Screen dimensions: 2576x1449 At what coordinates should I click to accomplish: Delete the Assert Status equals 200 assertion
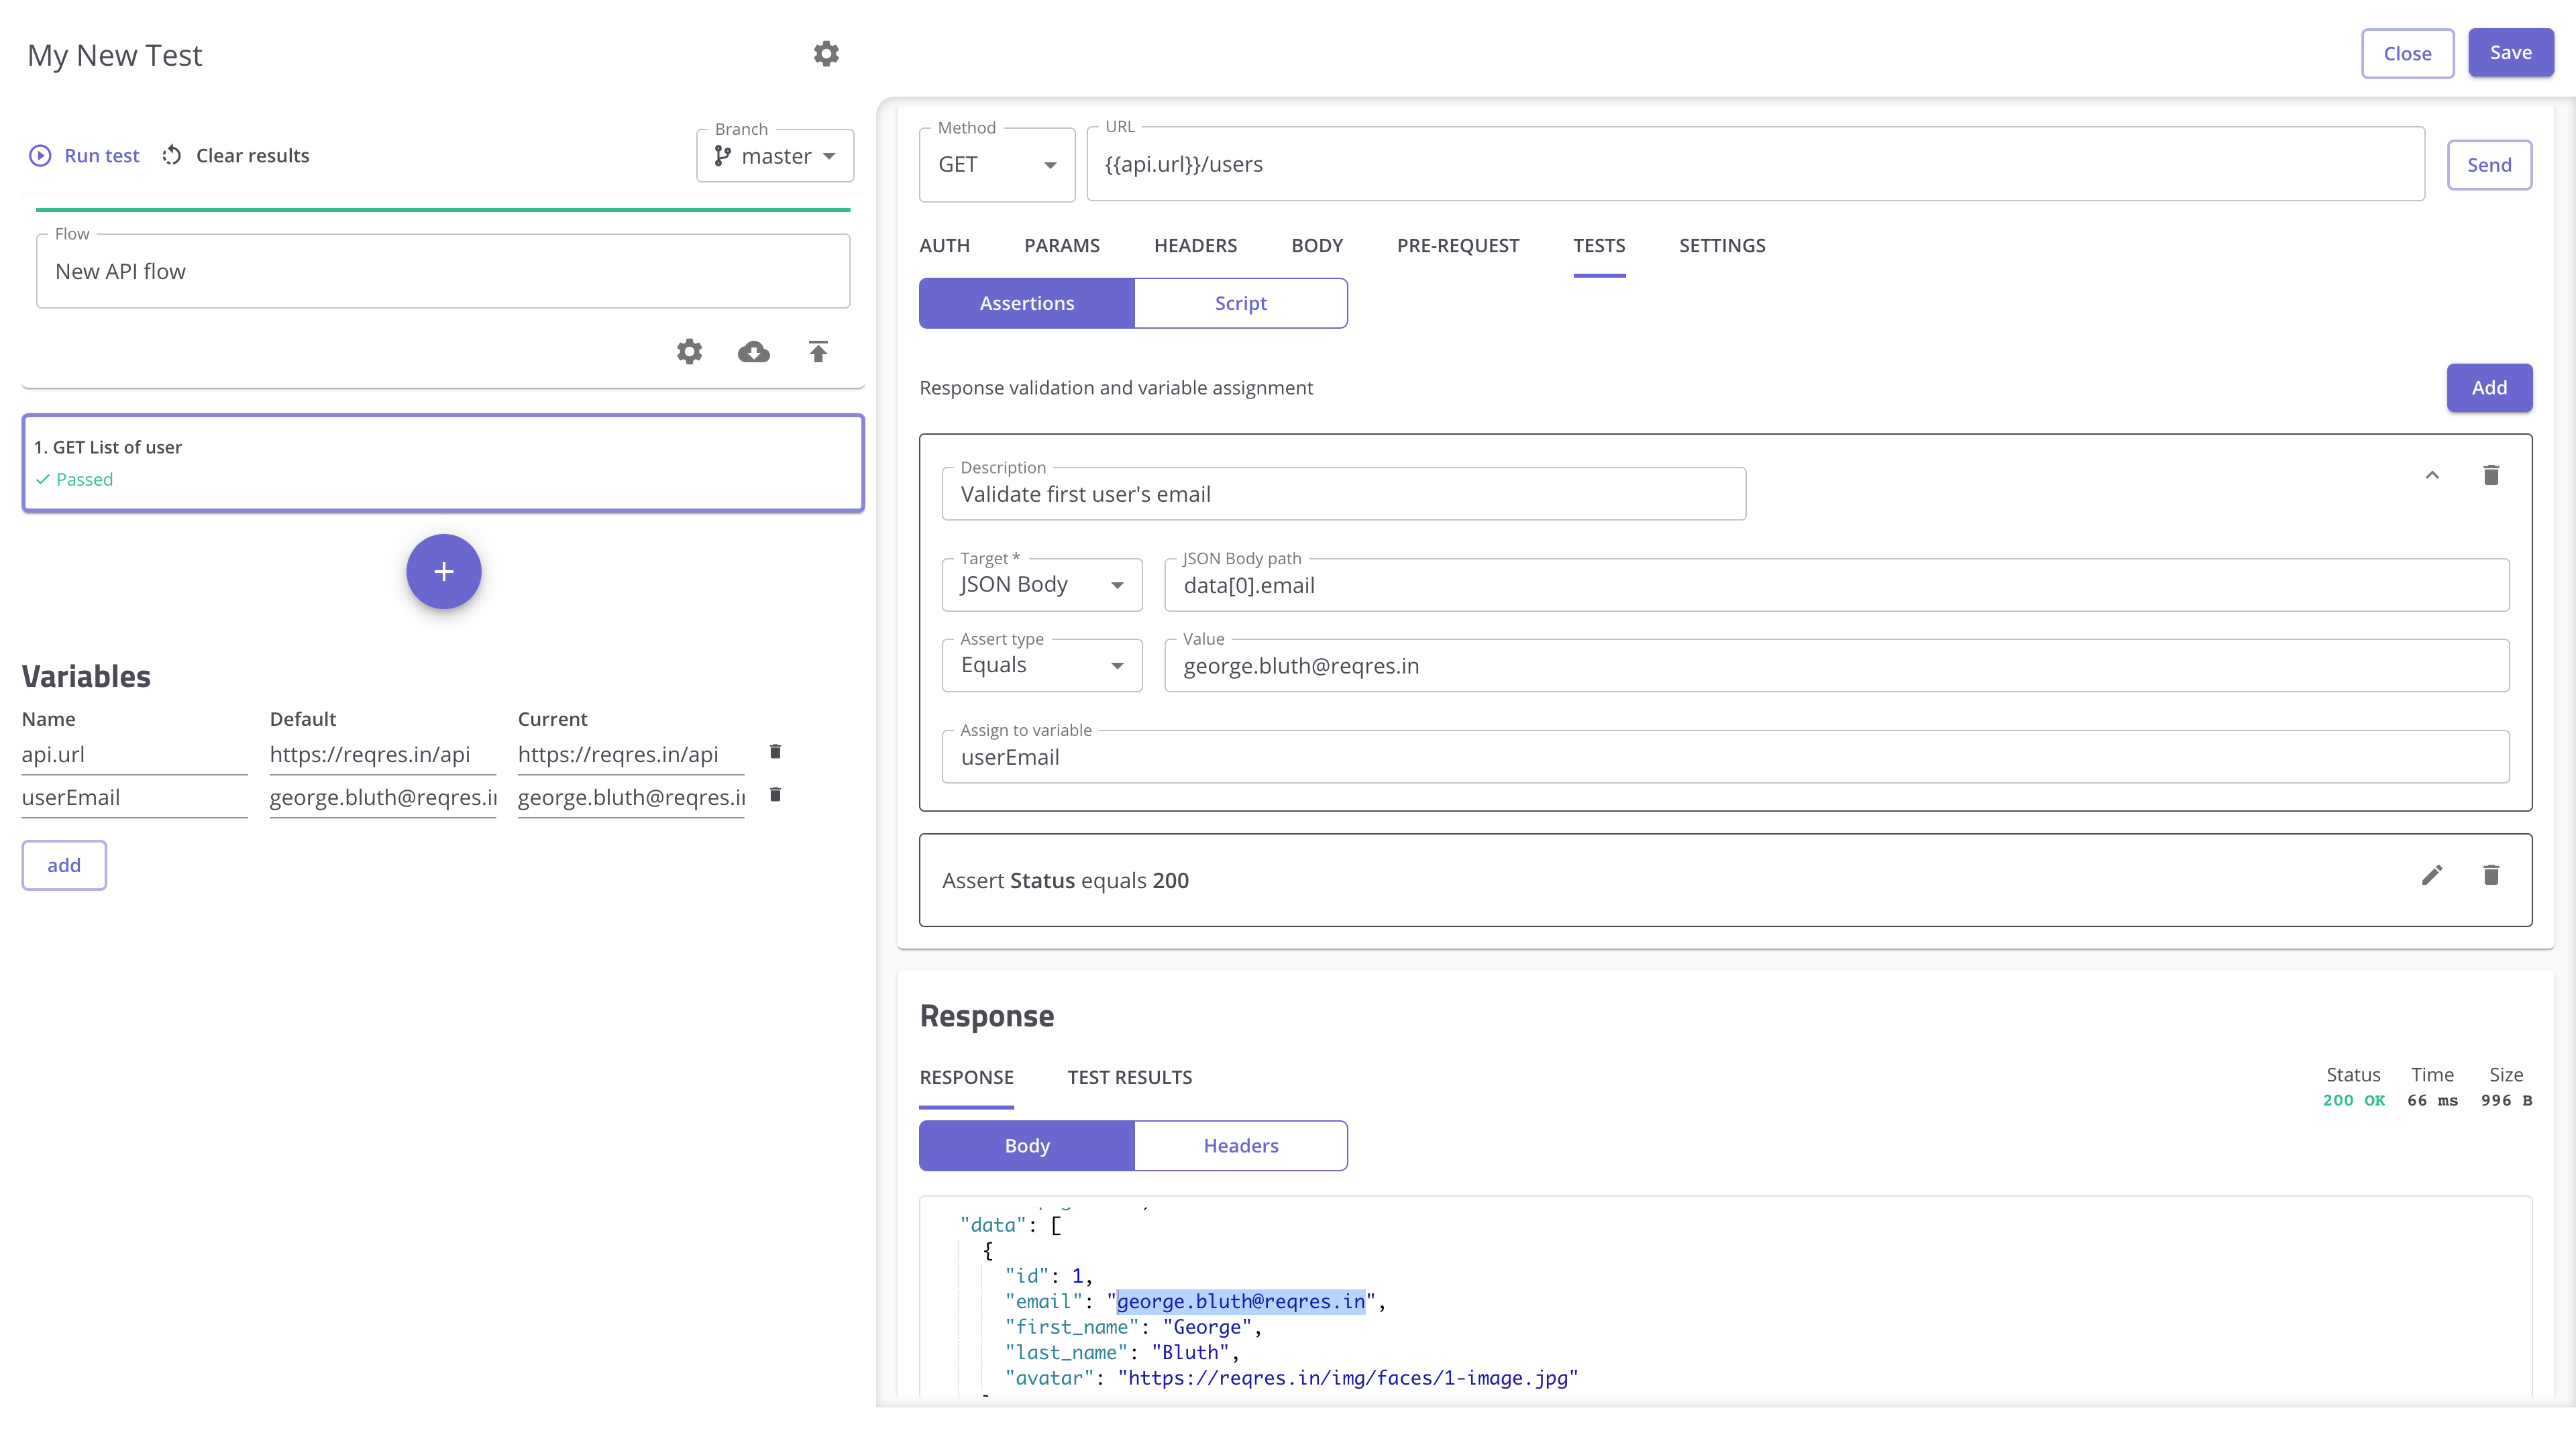tap(2491, 875)
